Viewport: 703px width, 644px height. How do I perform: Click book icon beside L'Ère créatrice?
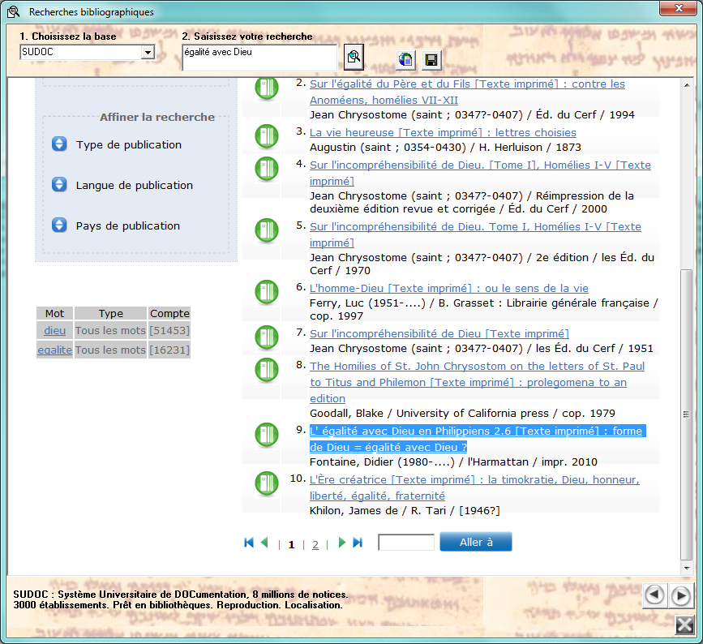267,483
